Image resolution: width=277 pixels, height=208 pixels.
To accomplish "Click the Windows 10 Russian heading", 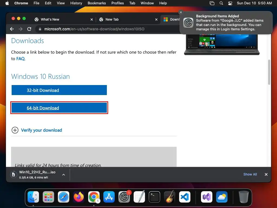I will click(x=41, y=76).
